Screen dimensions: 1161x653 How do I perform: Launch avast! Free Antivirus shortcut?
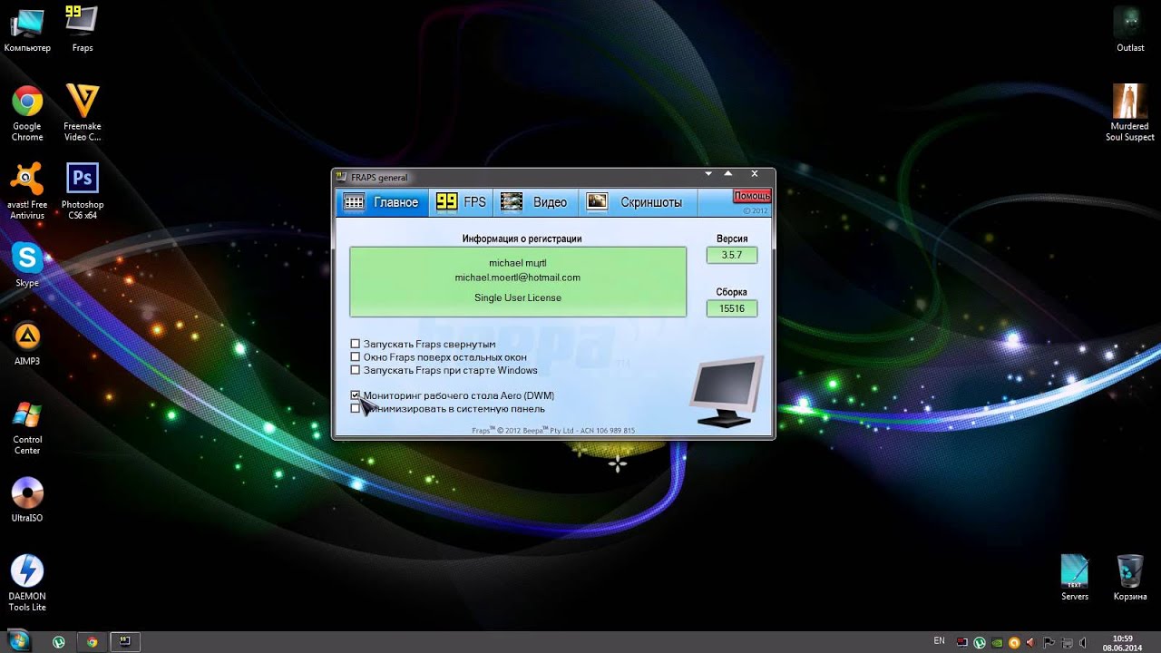tap(27, 191)
